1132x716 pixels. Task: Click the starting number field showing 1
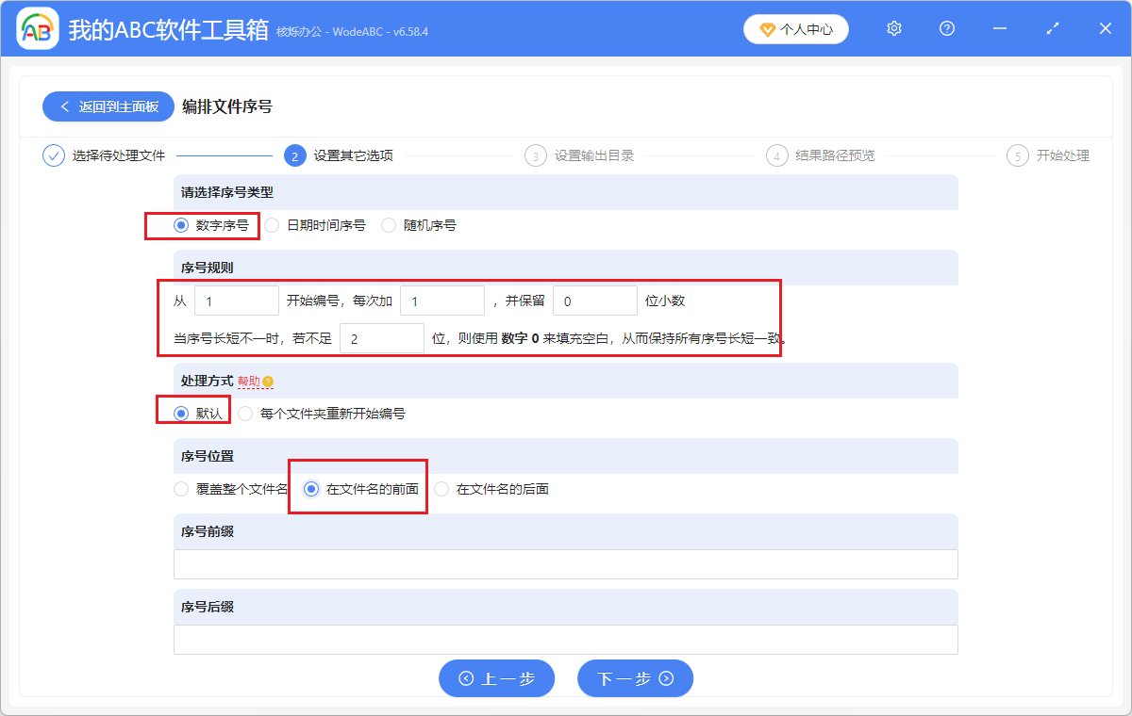pyautogui.click(x=236, y=300)
